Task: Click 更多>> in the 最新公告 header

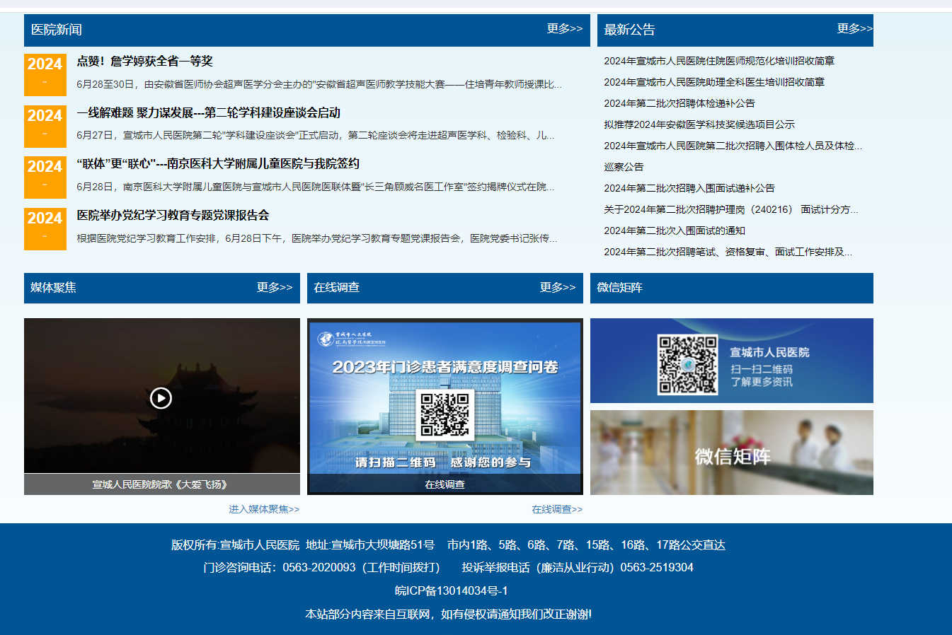Action: pos(854,29)
